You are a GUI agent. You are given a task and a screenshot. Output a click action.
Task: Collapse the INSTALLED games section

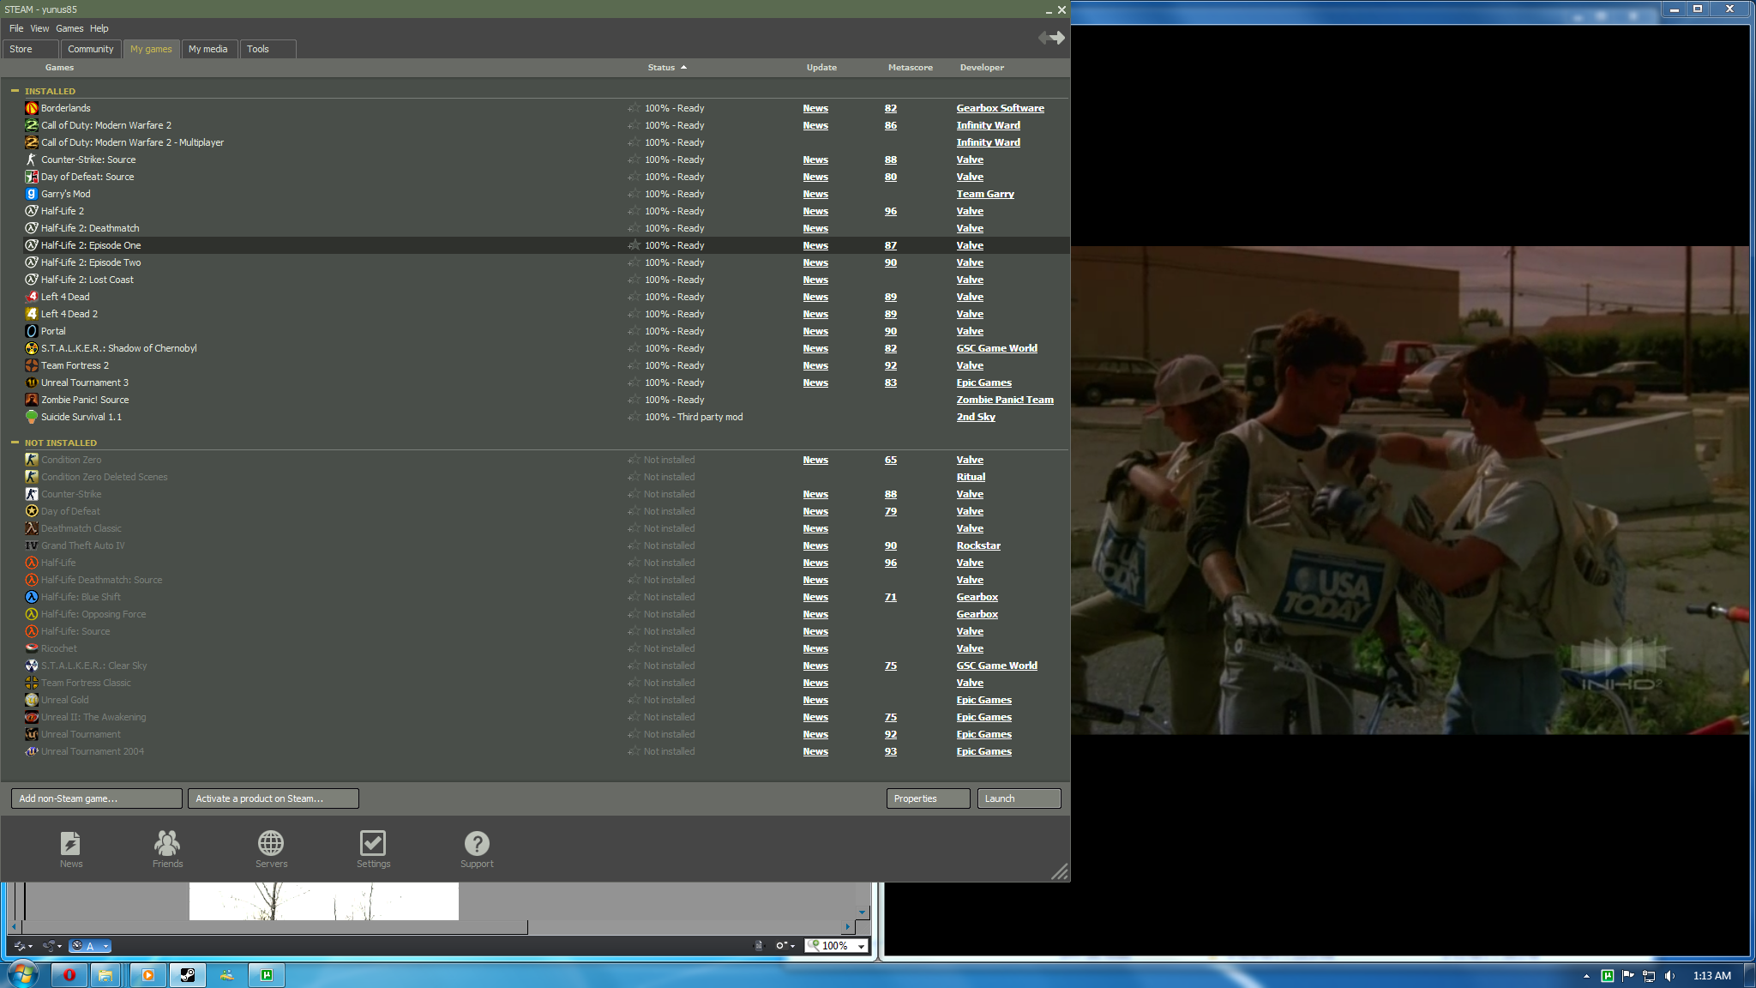click(x=15, y=91)
